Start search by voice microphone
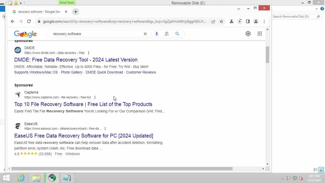The width and height of the screenshot is (325, 183). 157,34
